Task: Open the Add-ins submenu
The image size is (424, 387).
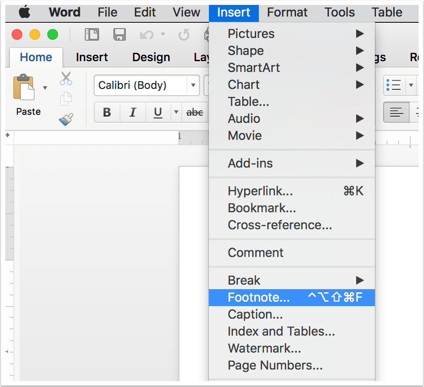Action: [292, 163]
